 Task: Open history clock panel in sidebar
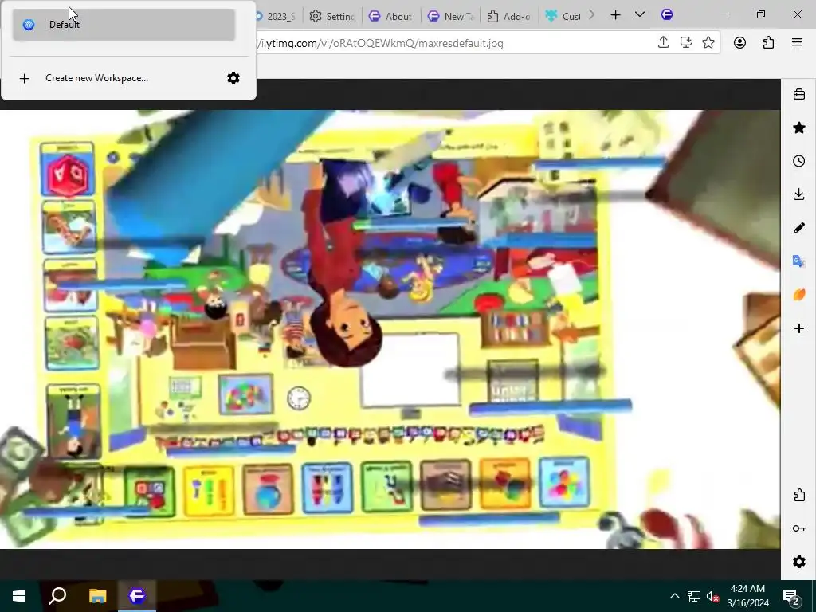798,161
